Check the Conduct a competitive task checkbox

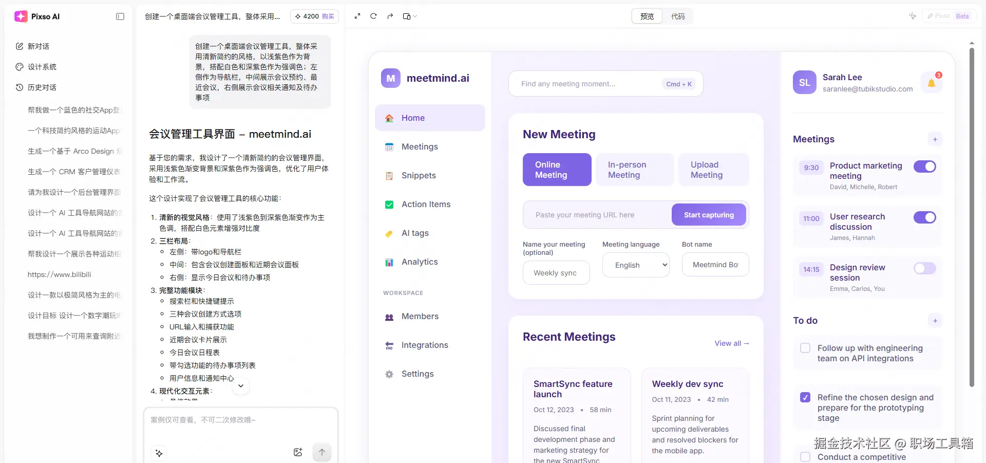pyautogui.click(x=805, y=457)
